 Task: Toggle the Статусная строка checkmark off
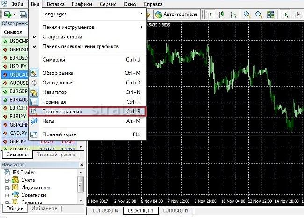34,36
